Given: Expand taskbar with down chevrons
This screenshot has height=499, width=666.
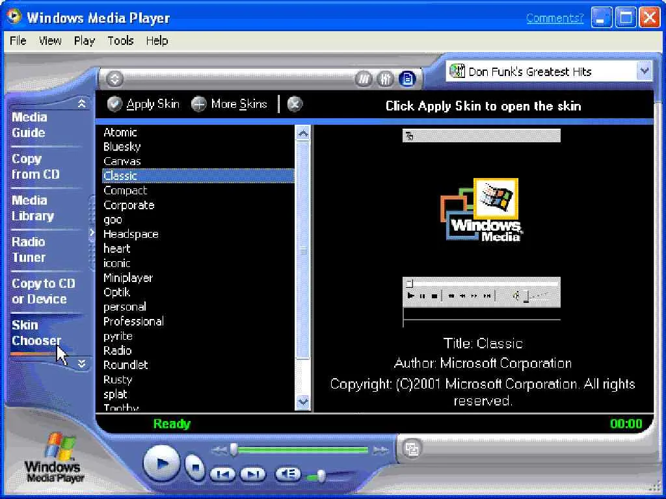Looking at the screenshot, I should (81, 363).
